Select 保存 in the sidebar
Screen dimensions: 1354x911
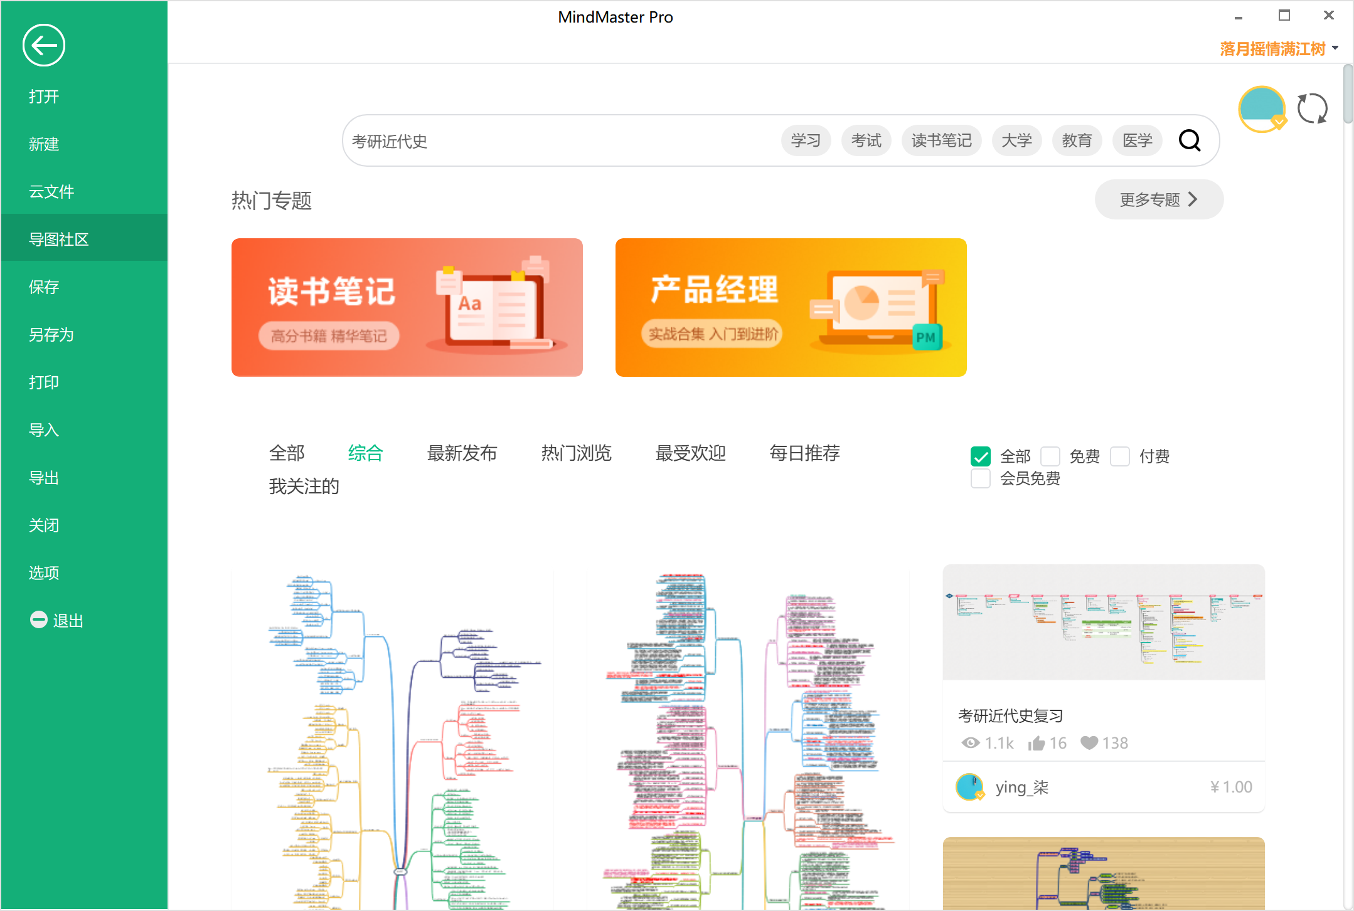click(84, 287)
